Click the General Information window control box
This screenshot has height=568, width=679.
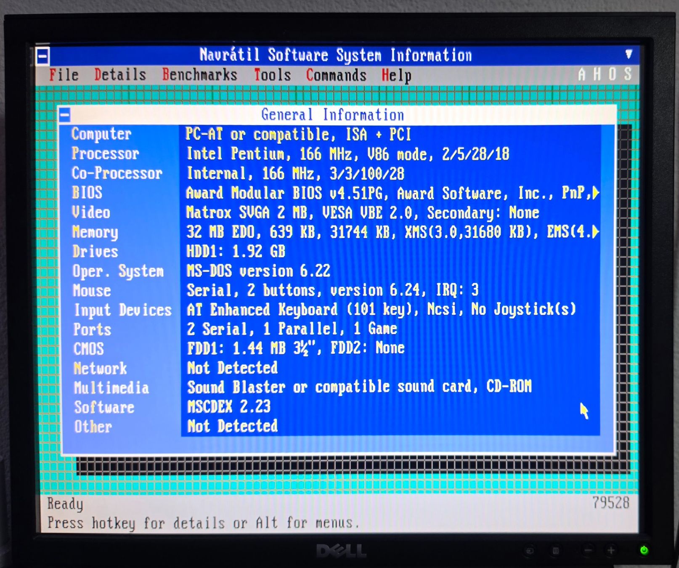pos(65,115)
